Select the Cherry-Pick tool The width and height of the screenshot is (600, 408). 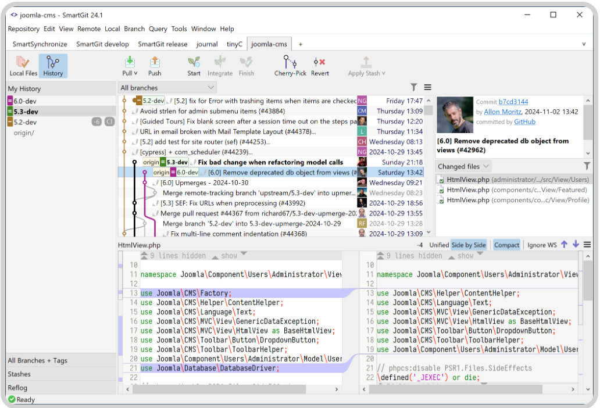(x=290, y=65)
